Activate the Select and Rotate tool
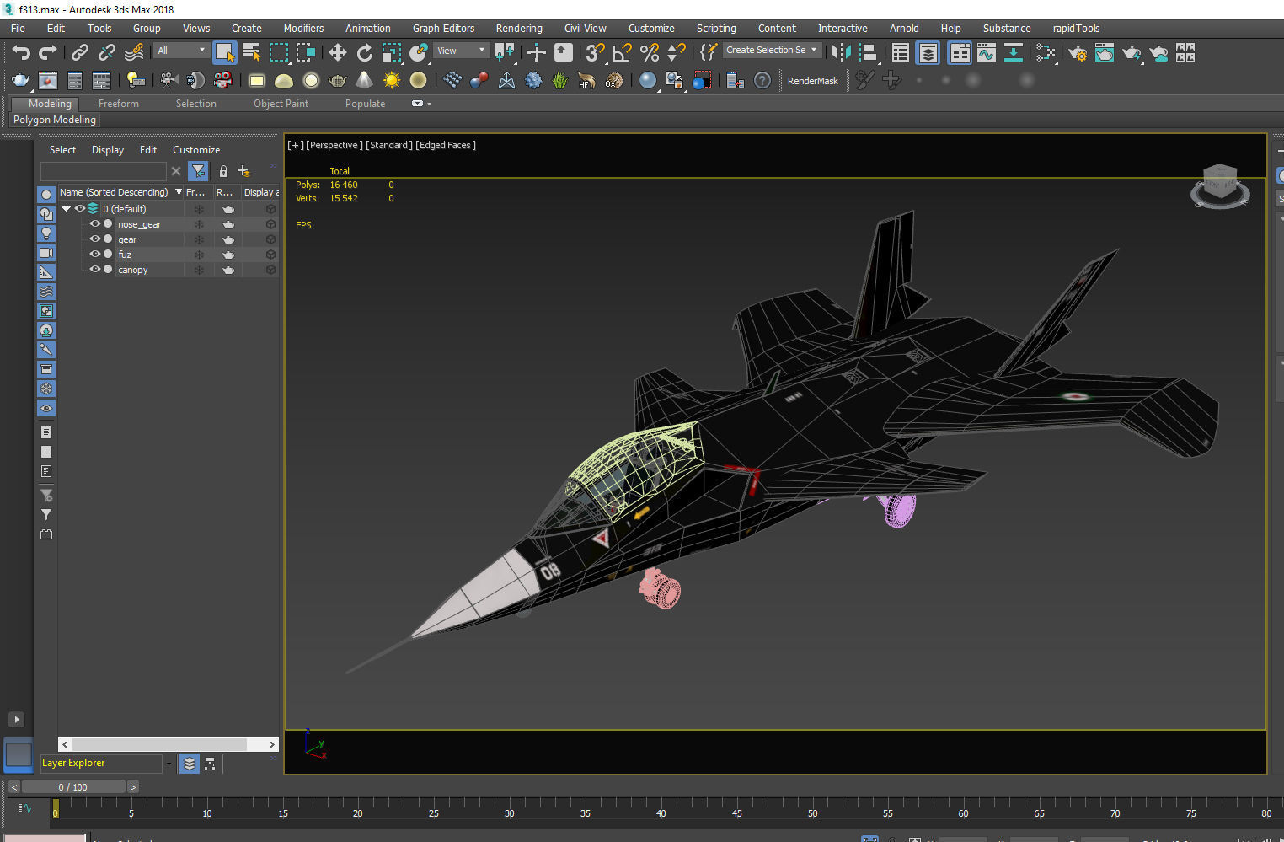This screenshot has width=1284, height=842. (364, 53)
